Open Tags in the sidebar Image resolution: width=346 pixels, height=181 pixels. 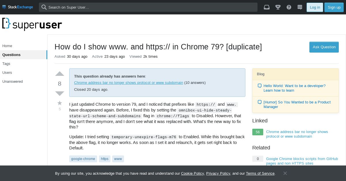tap(24, 64)
